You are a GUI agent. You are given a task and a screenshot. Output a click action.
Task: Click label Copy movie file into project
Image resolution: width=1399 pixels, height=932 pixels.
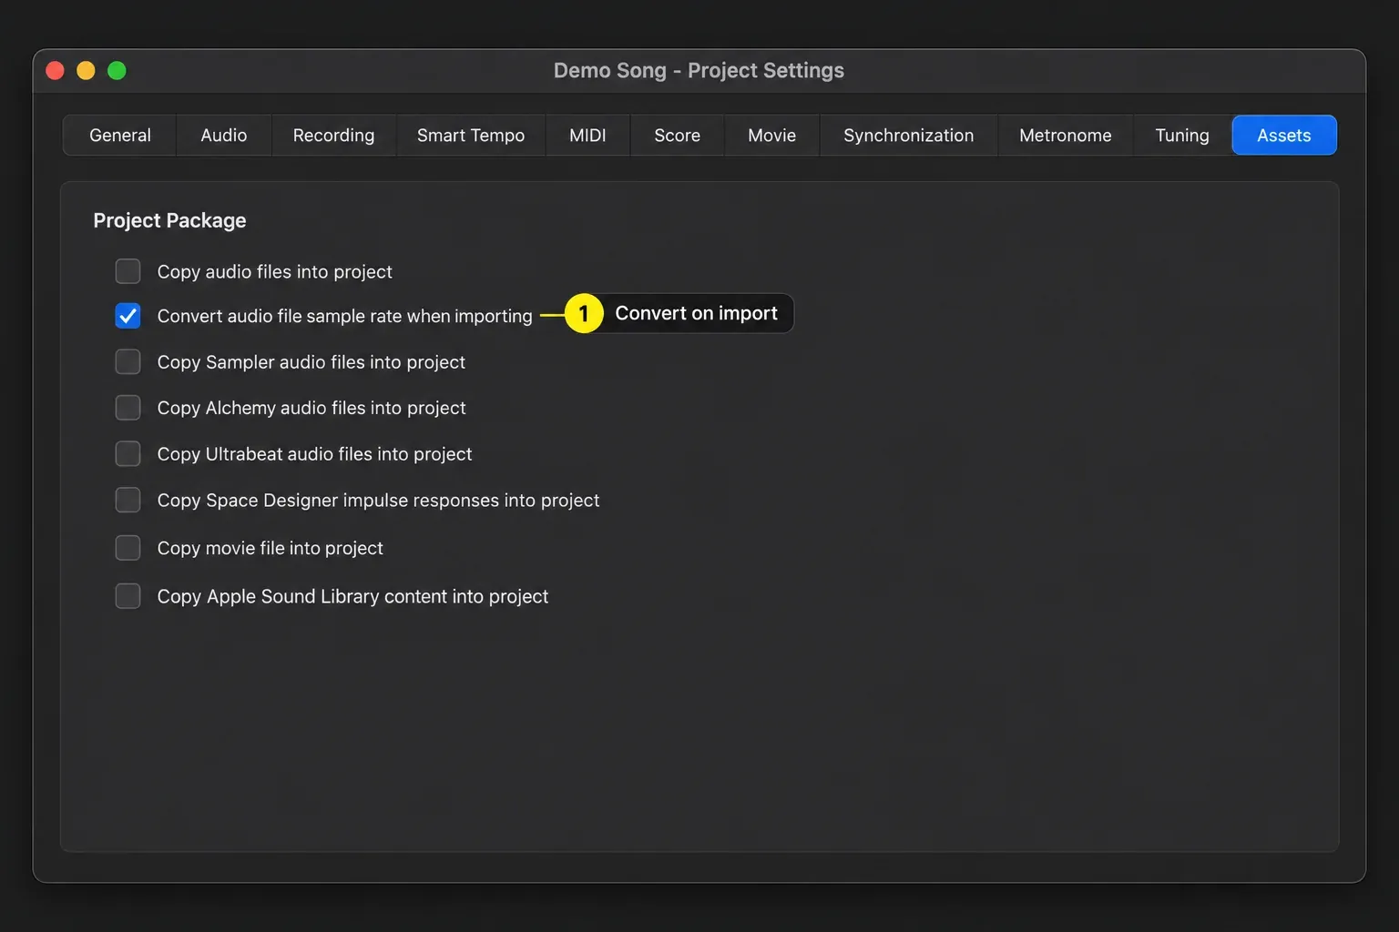(270, 548)
